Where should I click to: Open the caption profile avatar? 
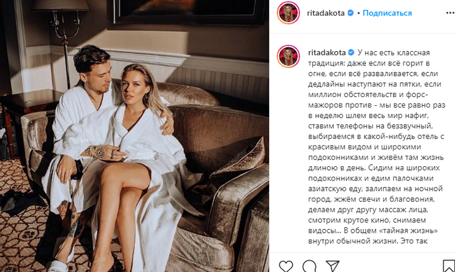288,56
